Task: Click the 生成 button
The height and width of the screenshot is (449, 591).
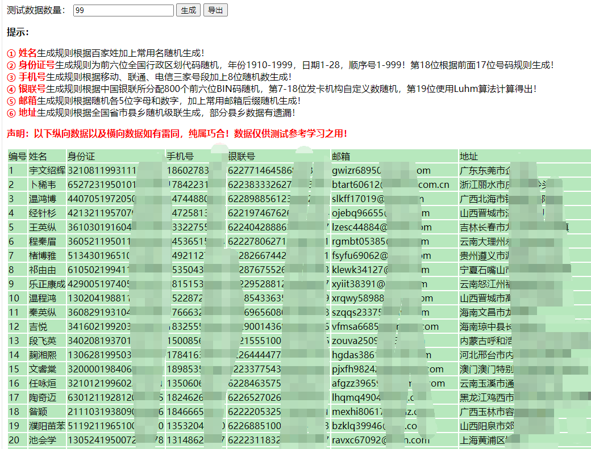Action: (189, 10)
